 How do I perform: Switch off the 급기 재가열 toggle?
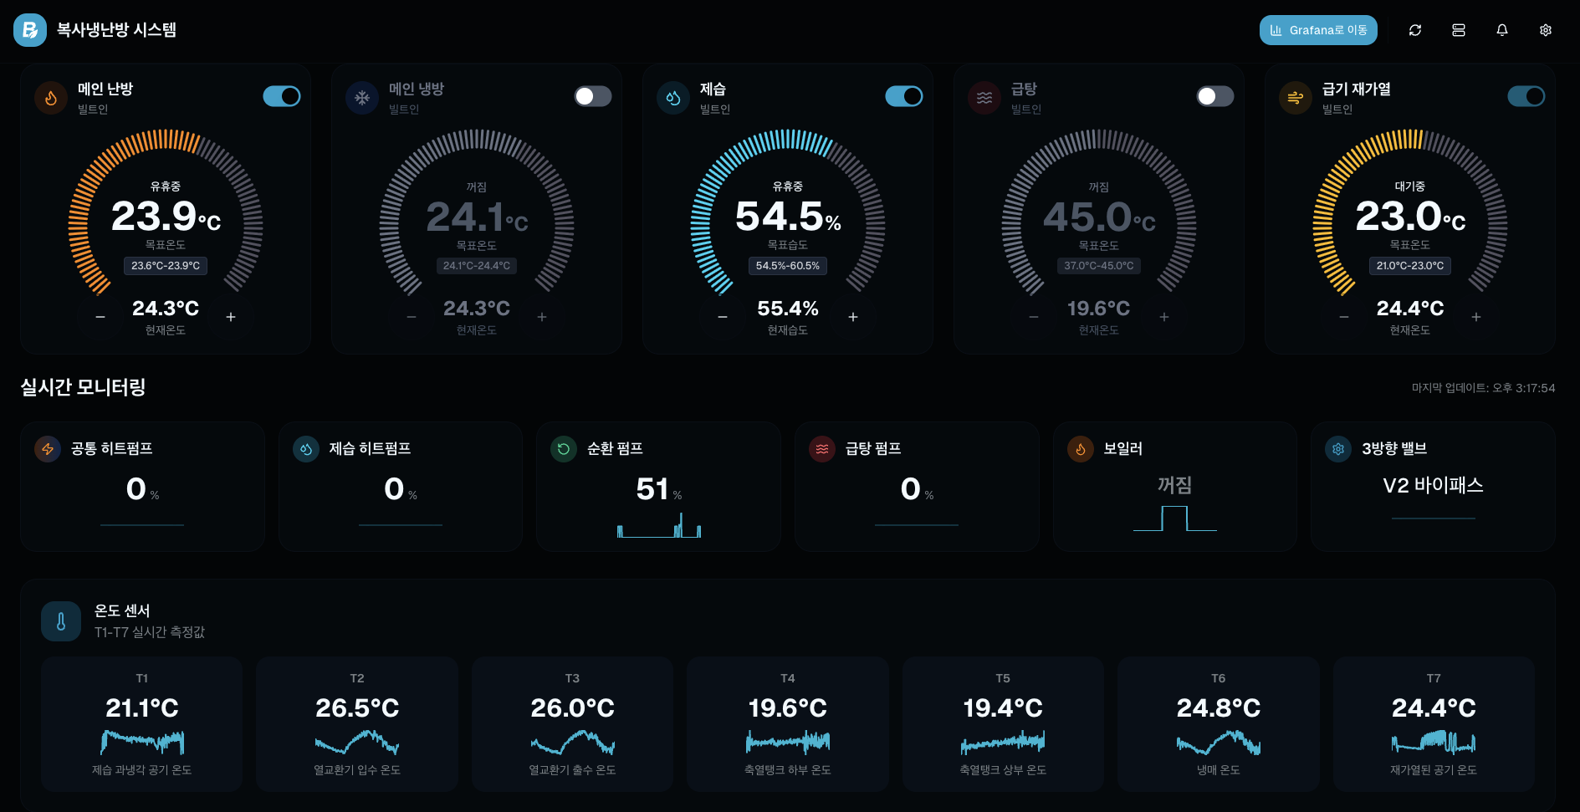[x=1526, y=96]
